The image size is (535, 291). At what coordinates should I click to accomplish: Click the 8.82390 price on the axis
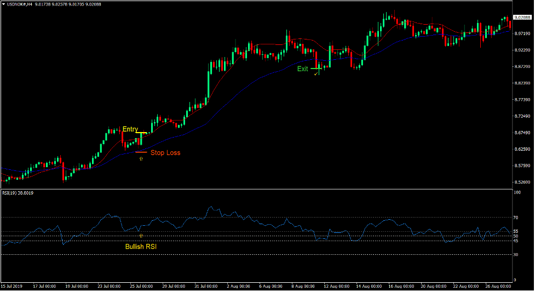coord(522,83)
